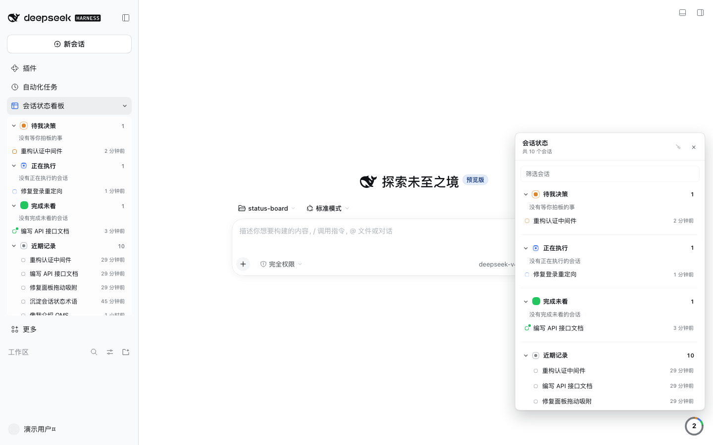The height and width of the screenshot is (445, 713).
Task: Collapse the 完成未看 group in the sidebar
Action: click(14, 206)
